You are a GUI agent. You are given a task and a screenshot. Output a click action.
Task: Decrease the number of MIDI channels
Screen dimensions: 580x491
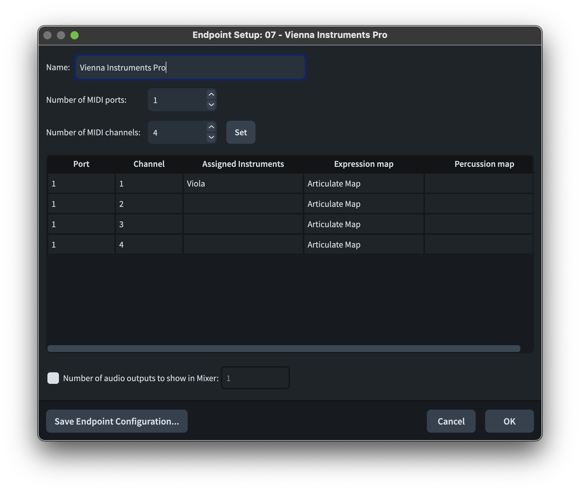point(211,137)
